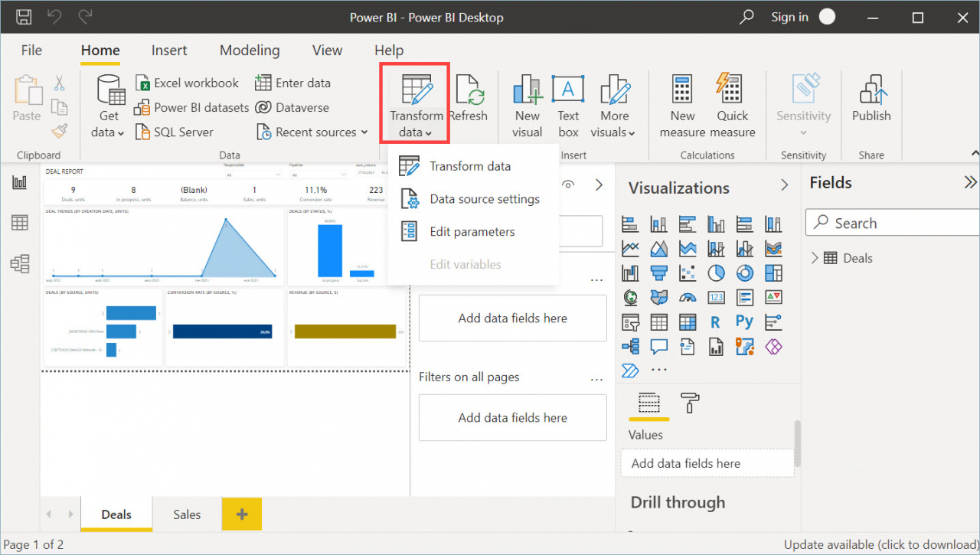Open Model view from the sidebar
Screen dimensions: 980x555
pyautogui.click(x=19, y=262)
